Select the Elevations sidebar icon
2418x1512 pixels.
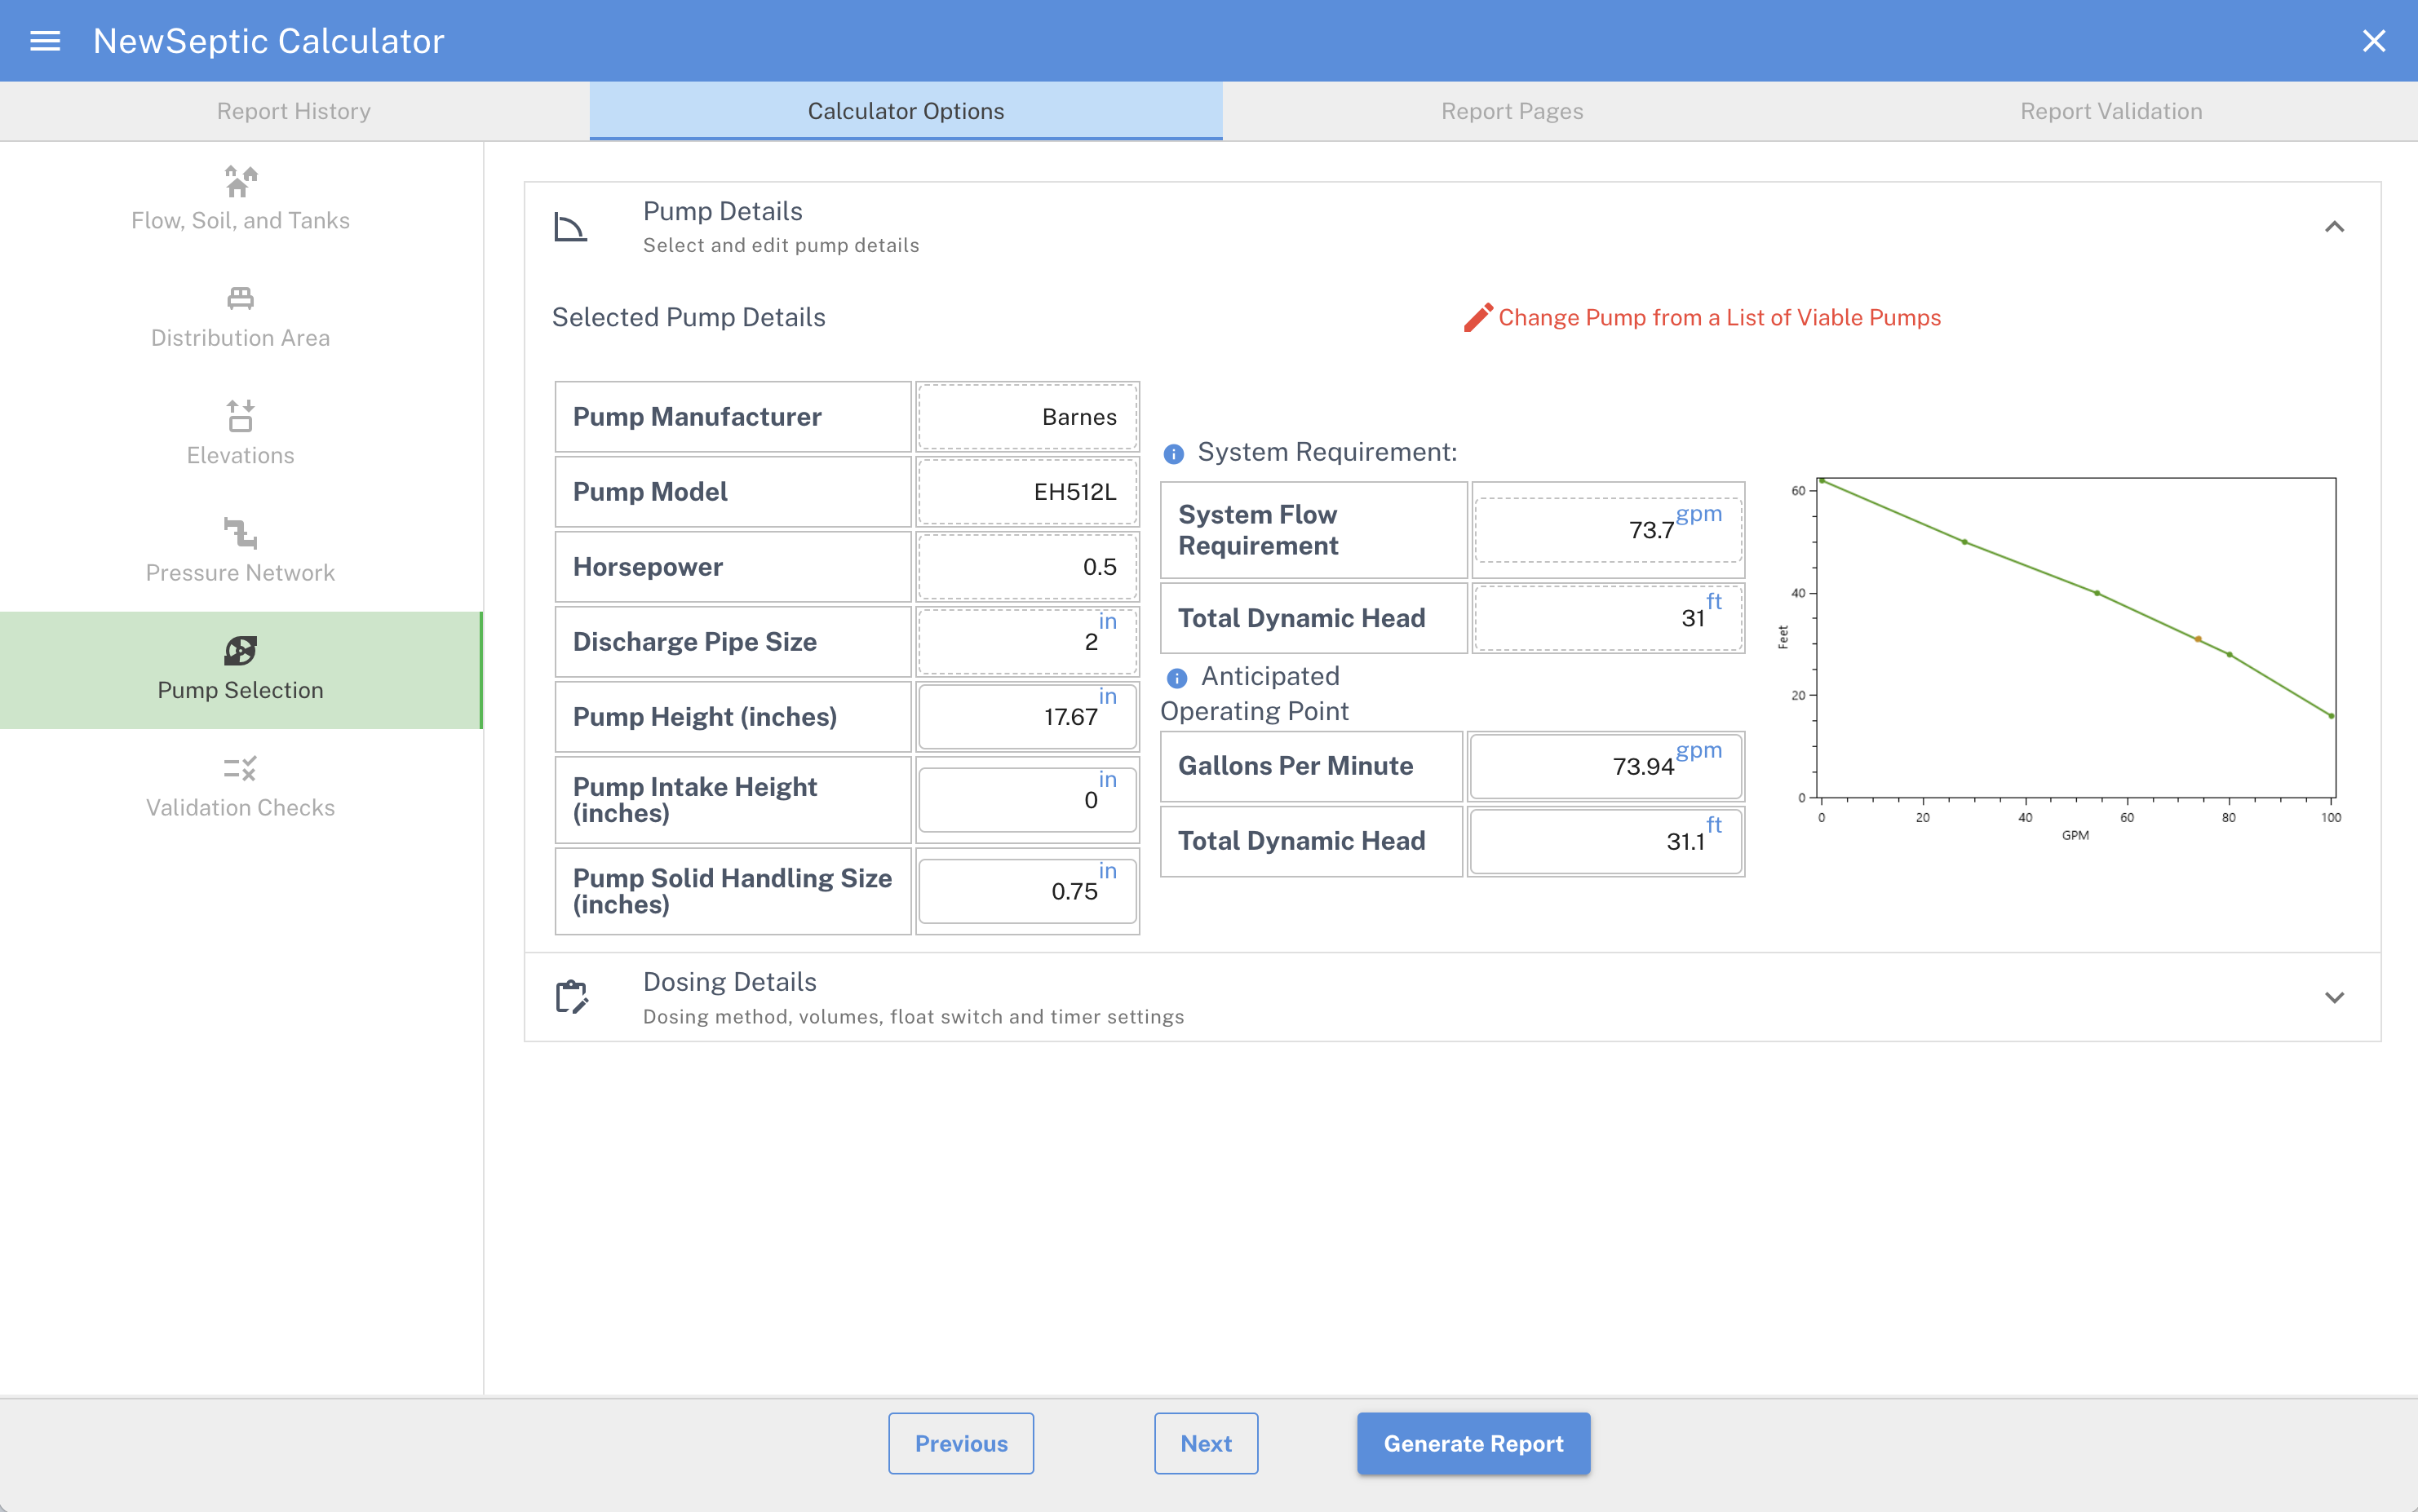[240, 415]
